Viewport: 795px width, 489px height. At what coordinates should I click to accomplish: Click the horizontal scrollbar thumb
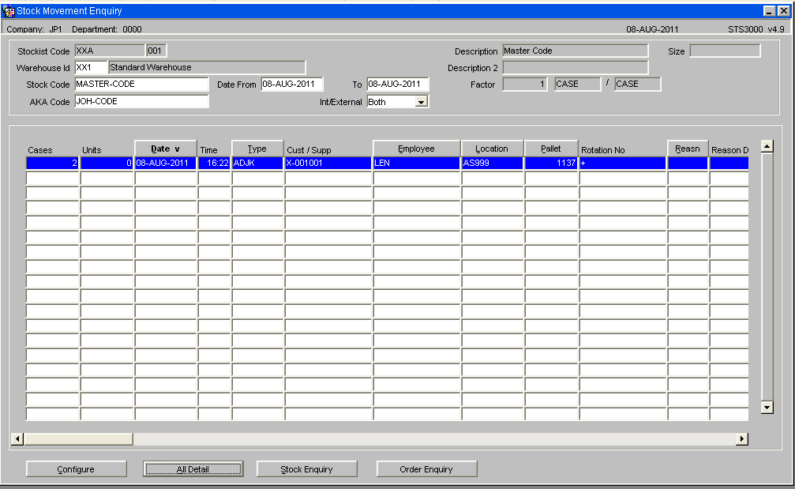pos(79,438)
